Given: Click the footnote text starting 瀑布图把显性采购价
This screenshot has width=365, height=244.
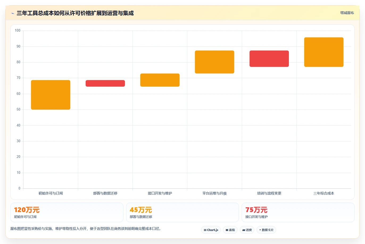Looking at the screenshot, I should point(86,229).
